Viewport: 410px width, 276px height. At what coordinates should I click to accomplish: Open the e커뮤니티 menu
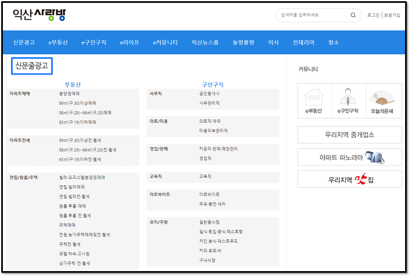(x=165, y=42)
